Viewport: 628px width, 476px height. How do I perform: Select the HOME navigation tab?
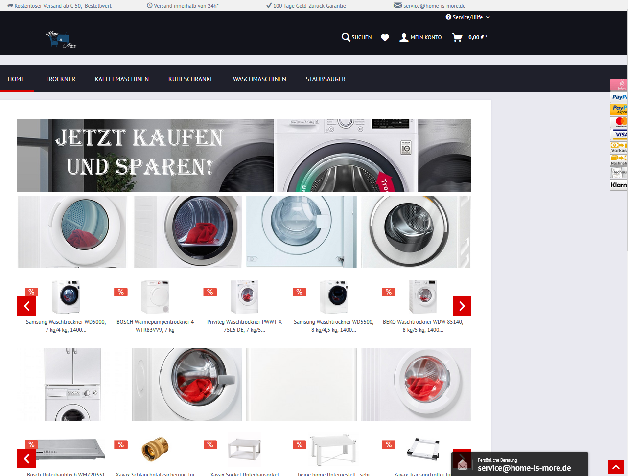(16, 79)
